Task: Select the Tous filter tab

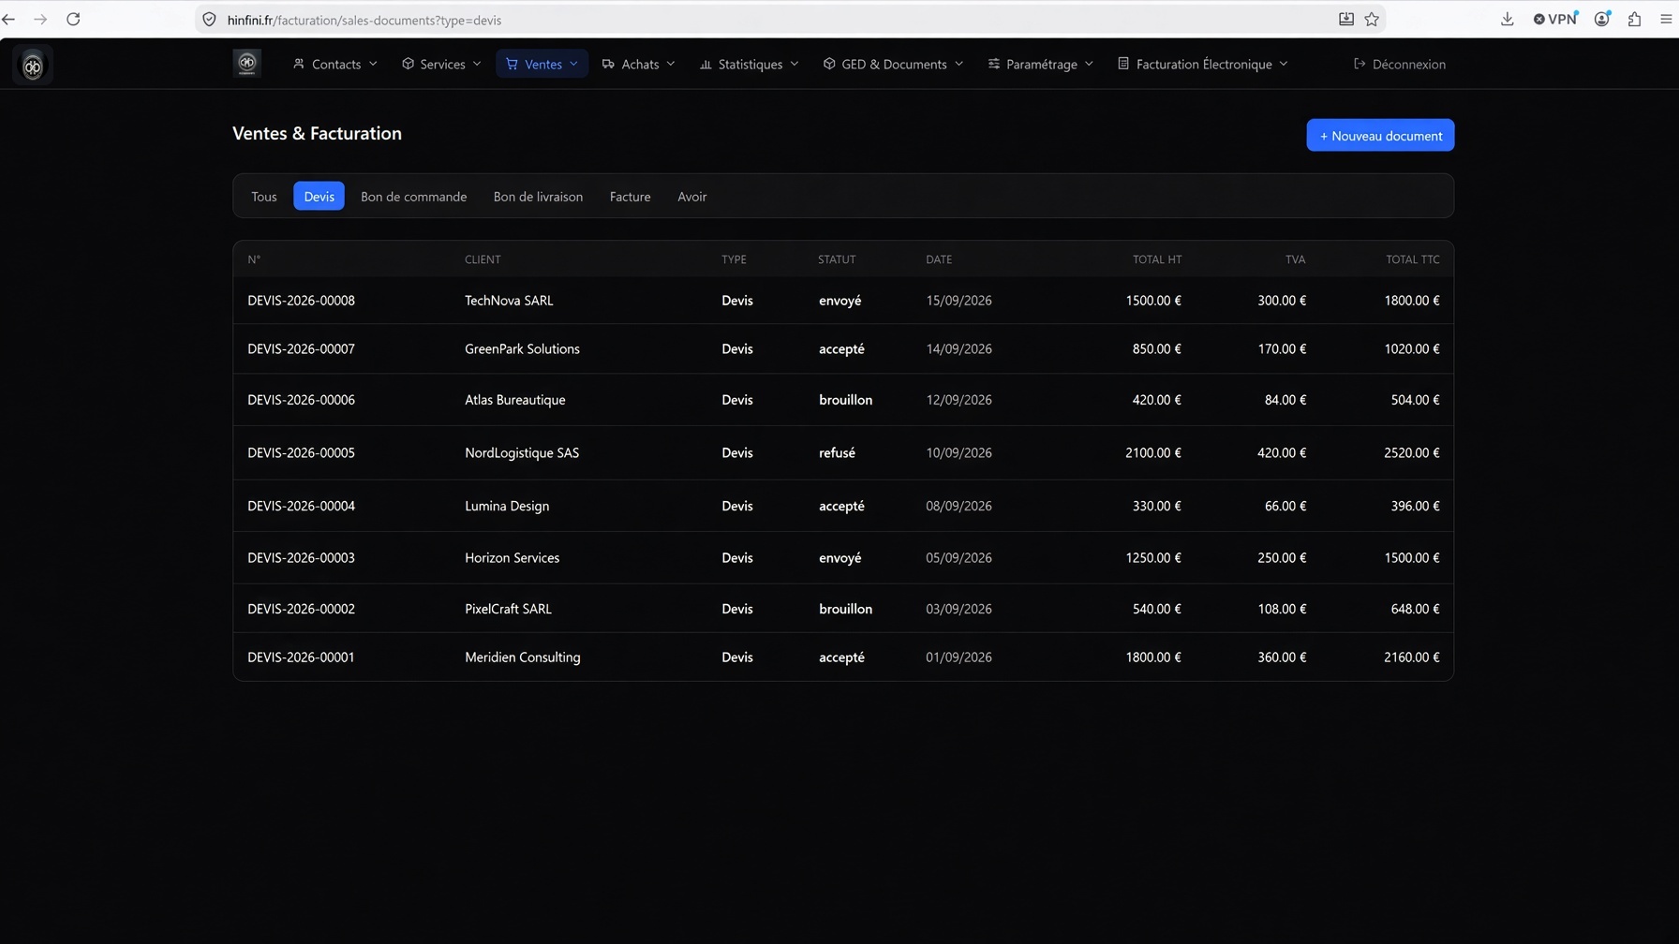Action: [264, 196]
